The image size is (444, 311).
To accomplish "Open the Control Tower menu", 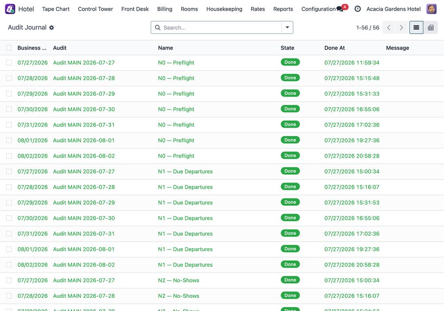I will 95,9.
